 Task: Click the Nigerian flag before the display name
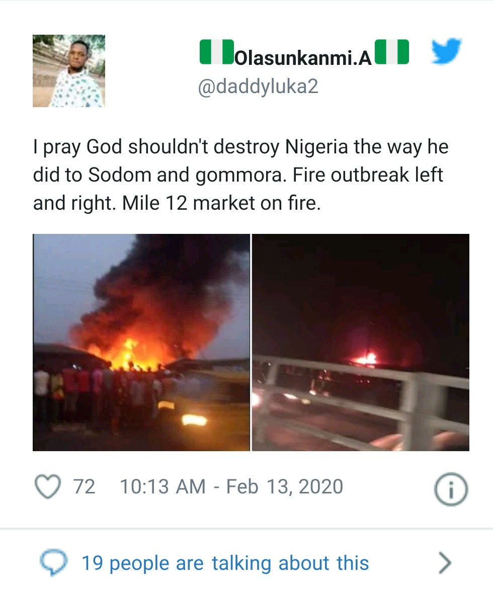217,52
